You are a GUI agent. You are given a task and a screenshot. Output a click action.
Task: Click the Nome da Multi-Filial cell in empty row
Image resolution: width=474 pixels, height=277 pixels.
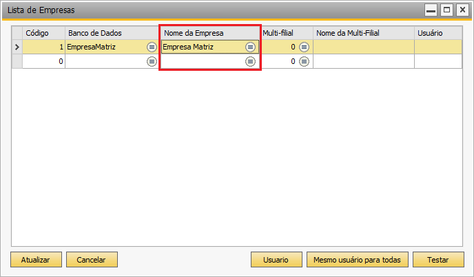[x=364, y=62]
